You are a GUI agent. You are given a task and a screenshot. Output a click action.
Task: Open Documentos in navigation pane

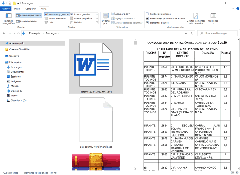[17, 72]
